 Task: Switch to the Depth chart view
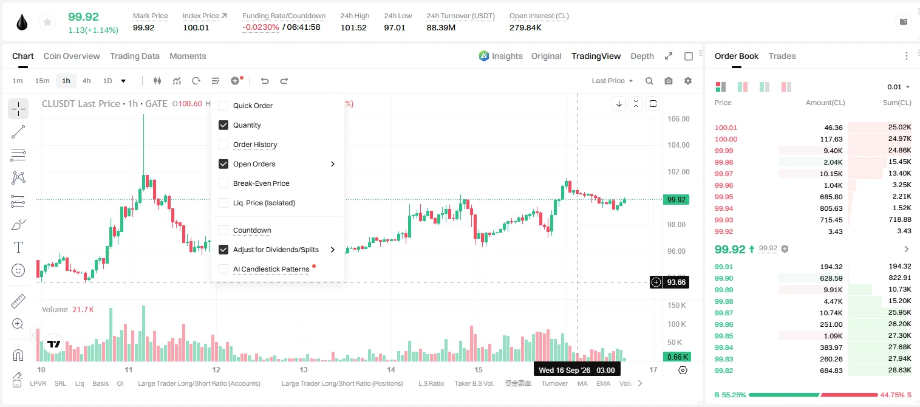point(642,56)
